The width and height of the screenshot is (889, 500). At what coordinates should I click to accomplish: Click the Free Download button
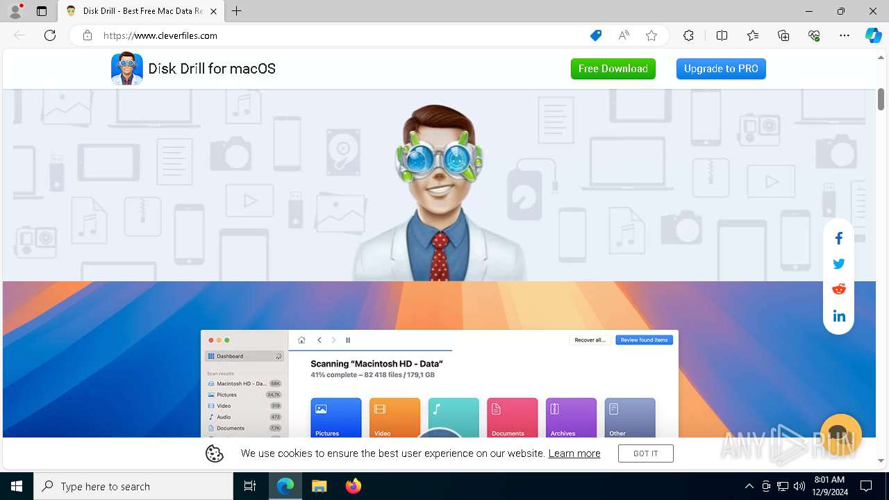click(613, 69)
